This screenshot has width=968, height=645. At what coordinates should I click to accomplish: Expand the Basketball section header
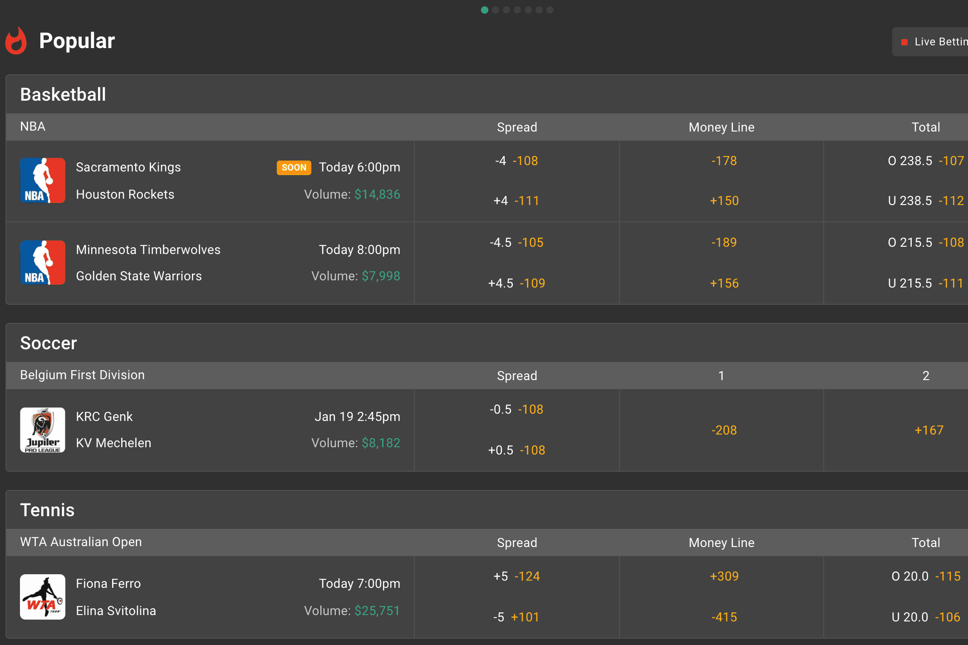[x=63, y=94]
